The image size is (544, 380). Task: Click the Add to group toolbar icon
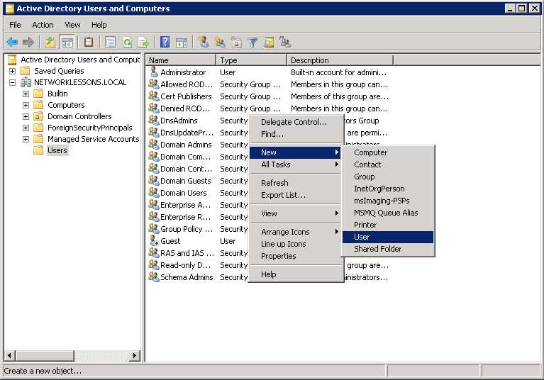point(285,43)
